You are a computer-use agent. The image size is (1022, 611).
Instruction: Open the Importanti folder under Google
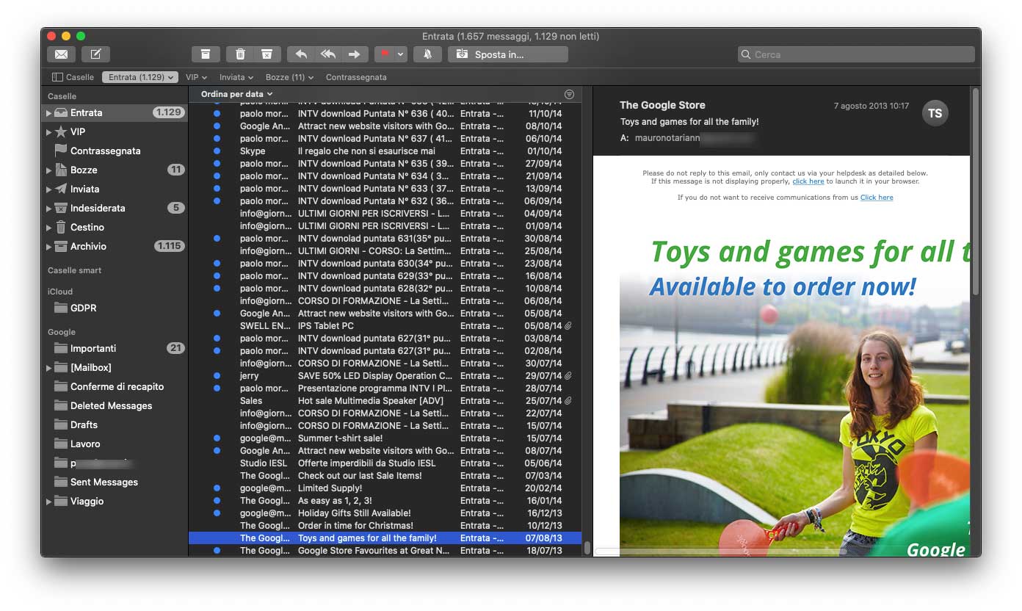pos(115,348)
